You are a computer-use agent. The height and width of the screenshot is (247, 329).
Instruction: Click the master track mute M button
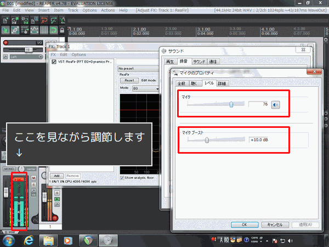click(33, 178)
